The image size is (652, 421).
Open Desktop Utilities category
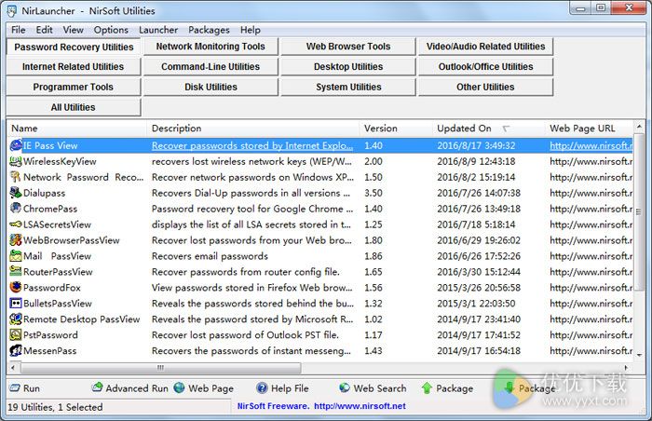tap(348, 66)
